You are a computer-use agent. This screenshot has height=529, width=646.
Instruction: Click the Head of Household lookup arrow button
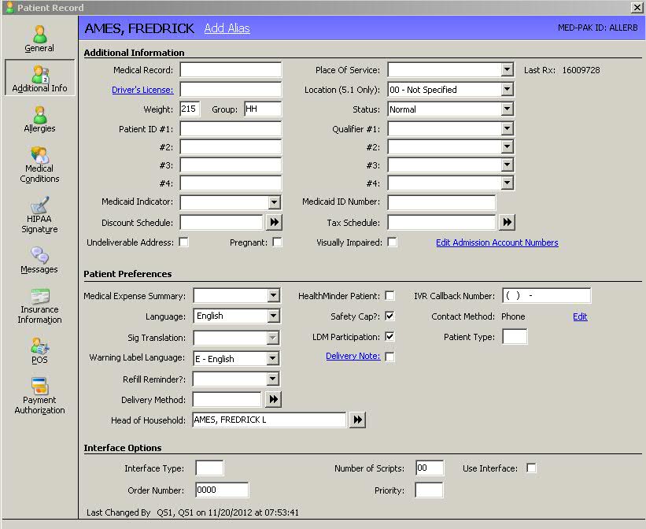[357, 420]
